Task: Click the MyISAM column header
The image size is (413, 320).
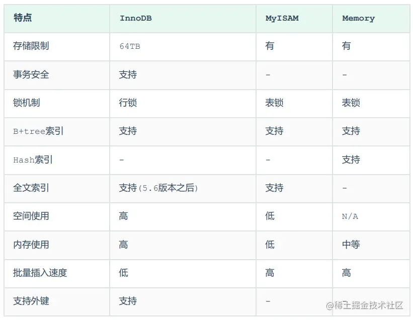Action: point(282,18)
